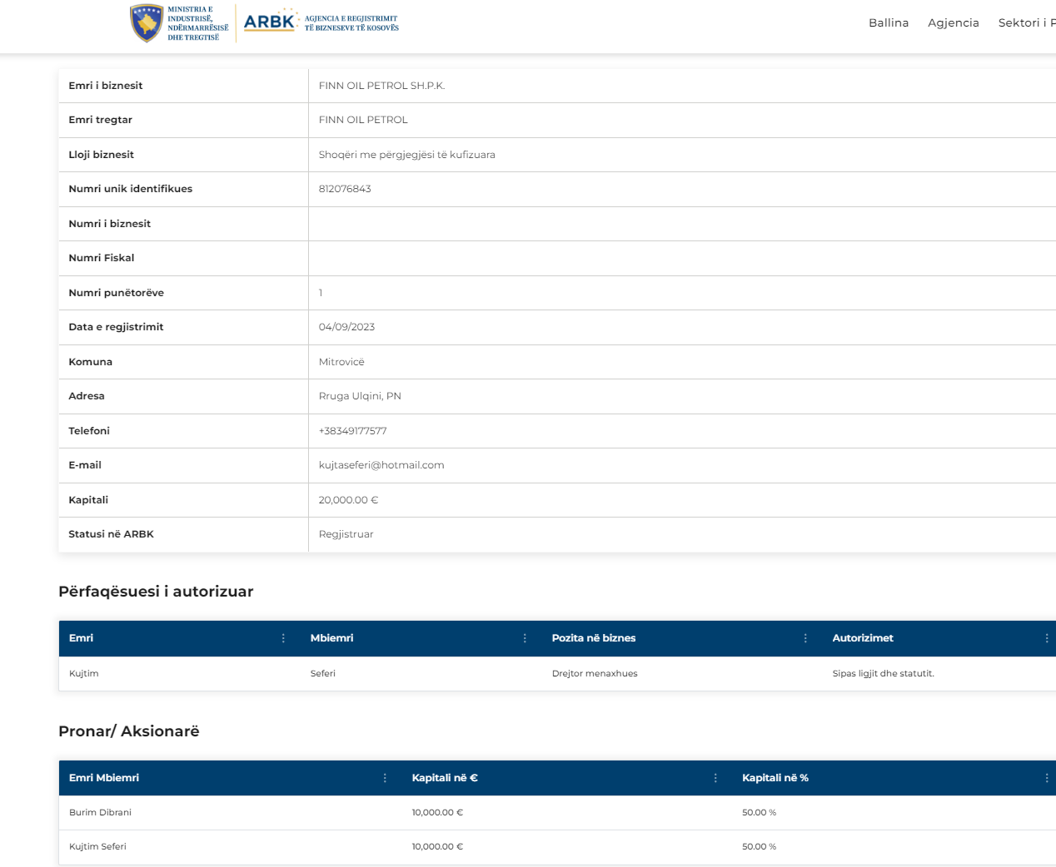Select the Kujtim Seferi owner row
Viewport: 1056px width, 867px height.
pyautogui.click(x=98, y=847)
